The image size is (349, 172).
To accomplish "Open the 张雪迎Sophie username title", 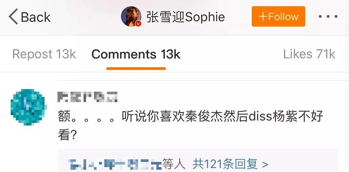I will [186, 17].
